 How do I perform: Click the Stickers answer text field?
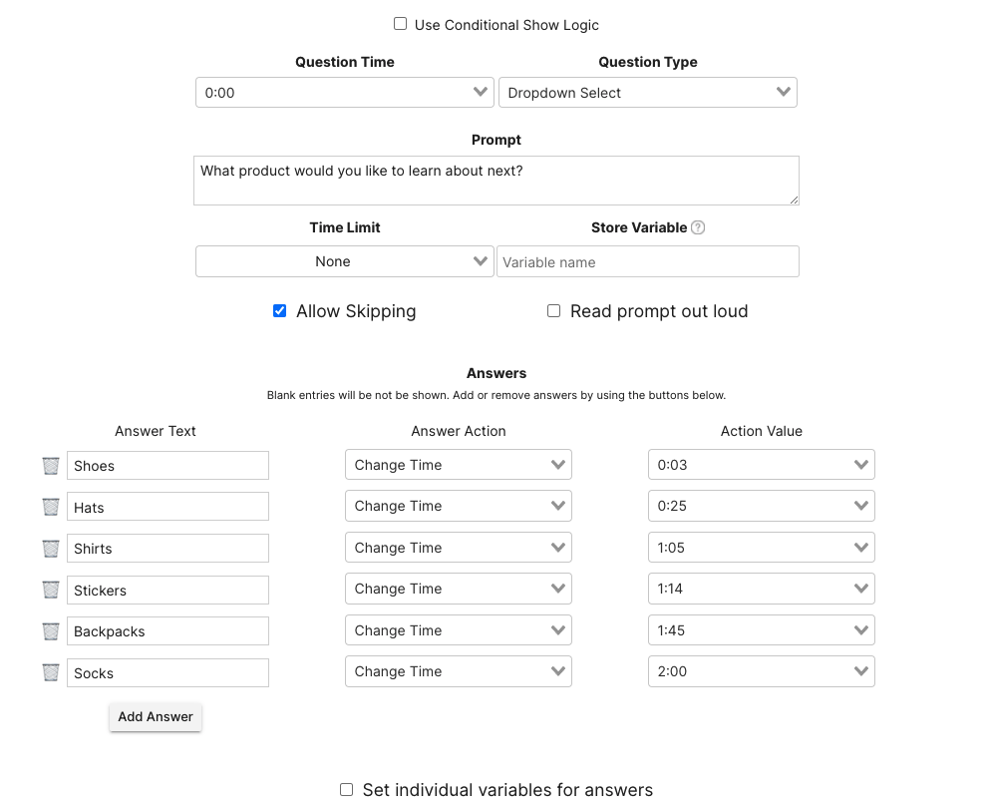[x=167, y=591]
